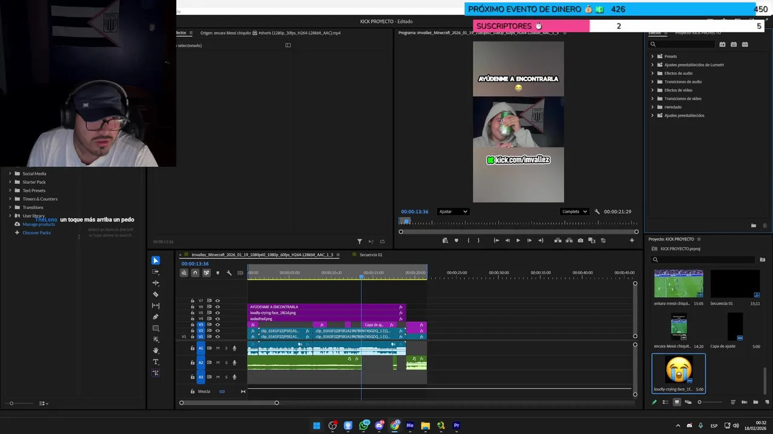Switch Project panel to list view

(x=666, y=402)
